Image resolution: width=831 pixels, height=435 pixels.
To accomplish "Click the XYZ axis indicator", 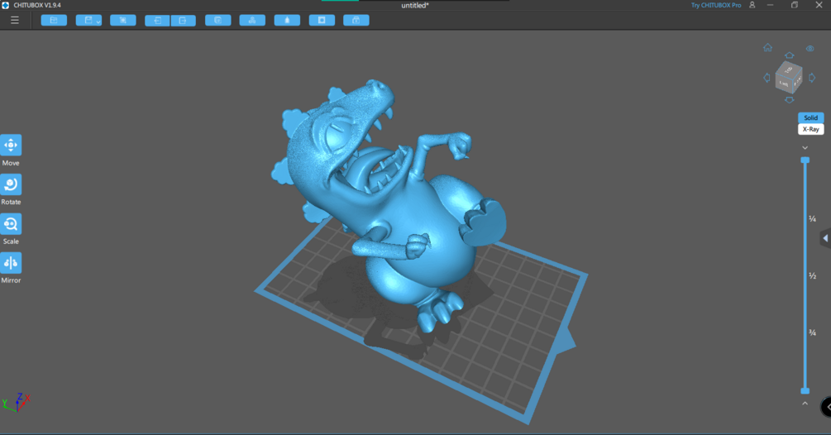I will coord(17,402).
